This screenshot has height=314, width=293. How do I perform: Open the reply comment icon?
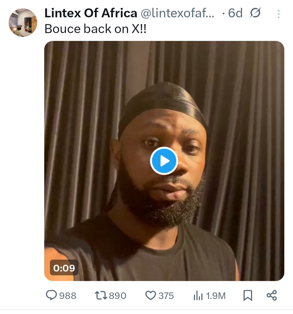(51, 295)
